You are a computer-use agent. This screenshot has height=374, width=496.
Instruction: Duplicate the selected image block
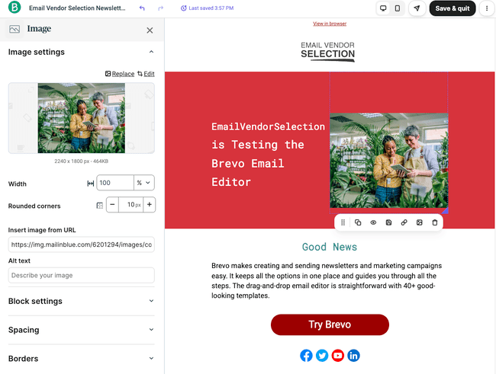click(358, 222)
